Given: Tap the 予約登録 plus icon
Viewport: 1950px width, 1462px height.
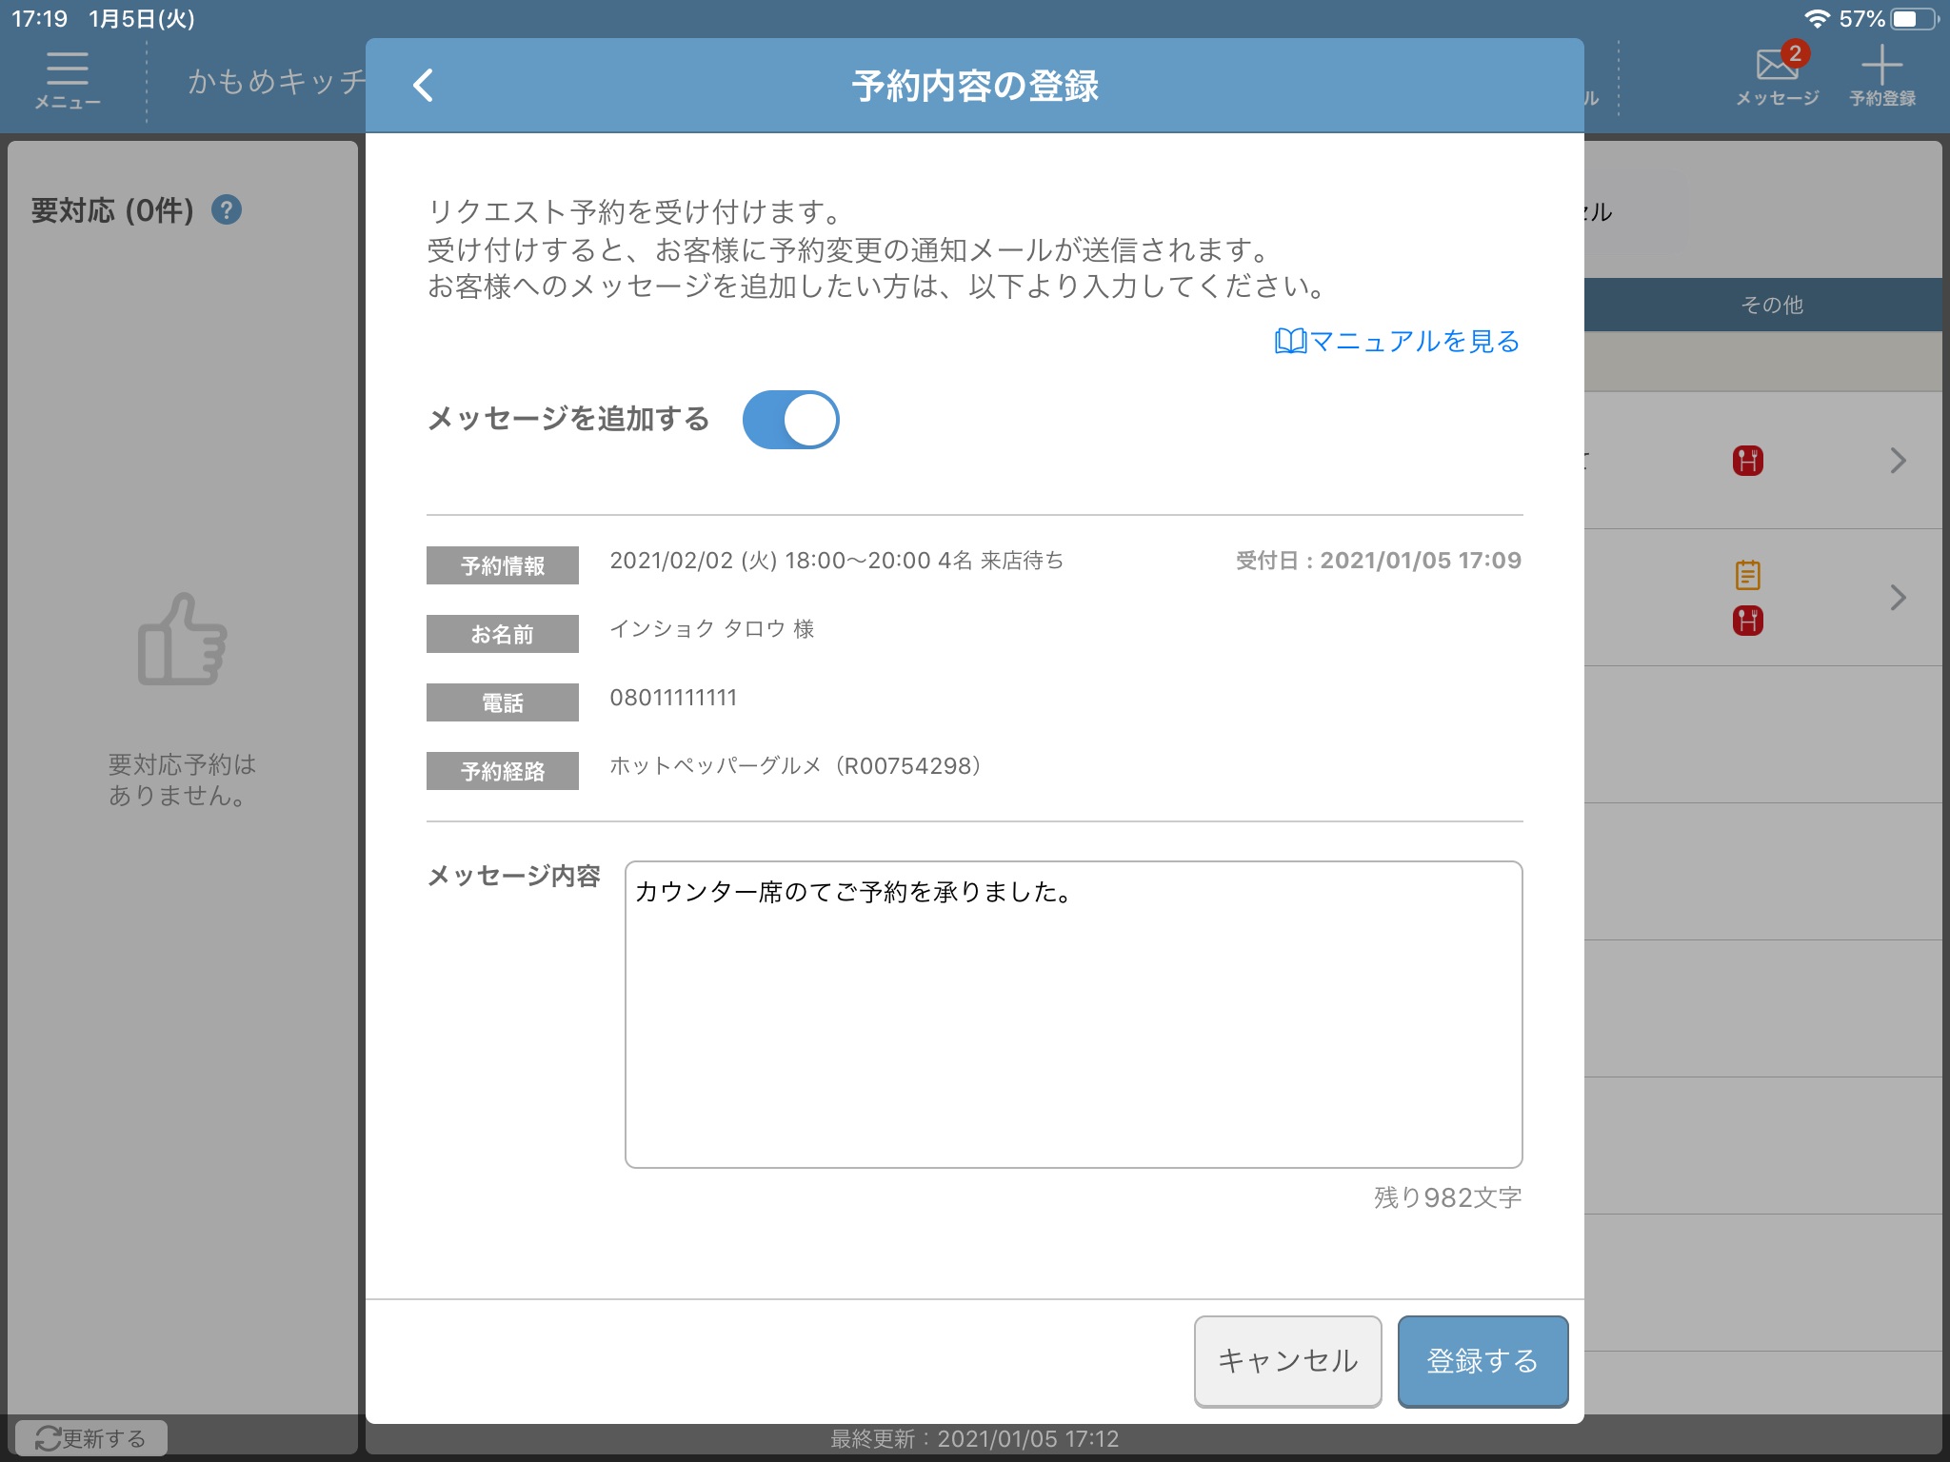Looking at the screenshot, I should [1882, 76].
